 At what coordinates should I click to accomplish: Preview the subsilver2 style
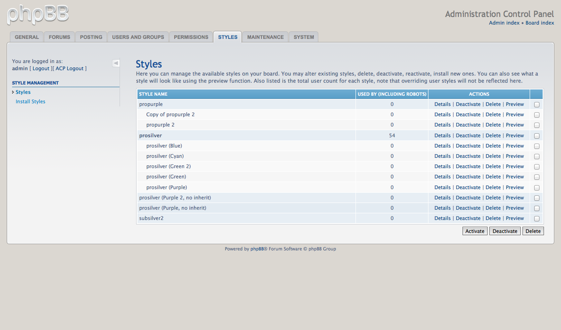tap(515, 218)
